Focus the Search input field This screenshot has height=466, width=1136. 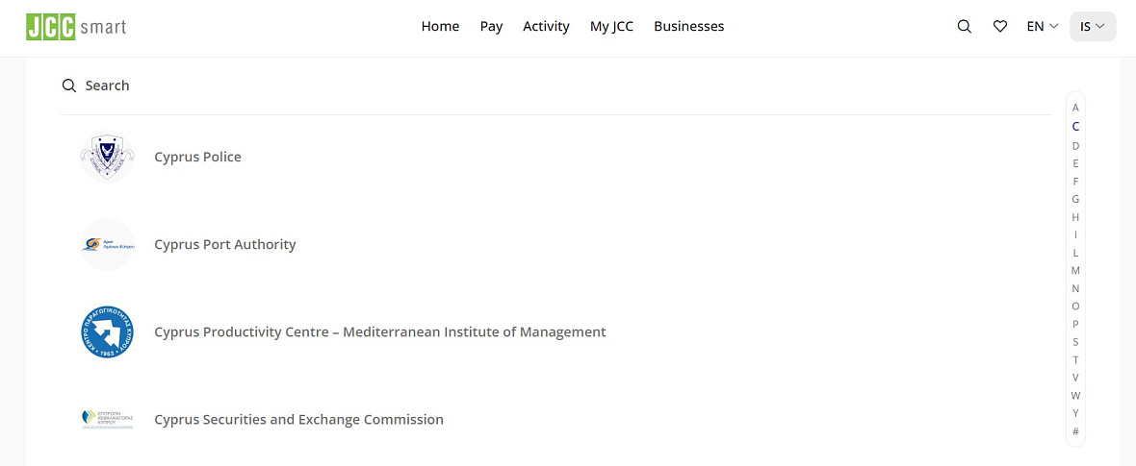556,86
